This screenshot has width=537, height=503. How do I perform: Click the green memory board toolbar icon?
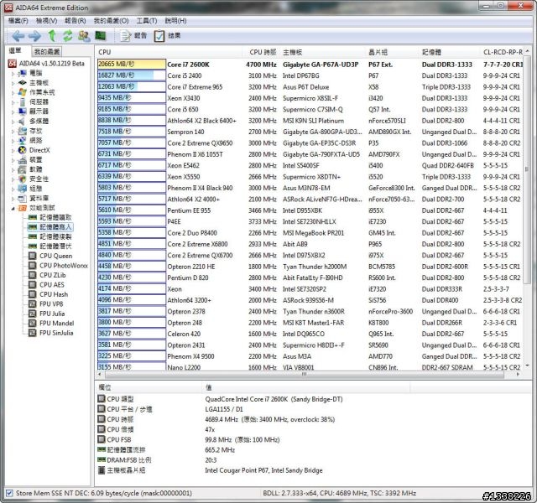101,35
